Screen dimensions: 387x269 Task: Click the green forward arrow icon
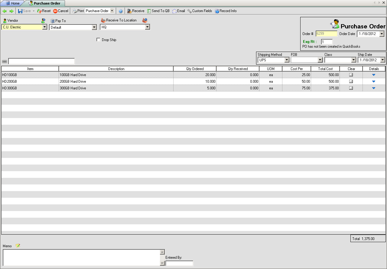(11, 11)
